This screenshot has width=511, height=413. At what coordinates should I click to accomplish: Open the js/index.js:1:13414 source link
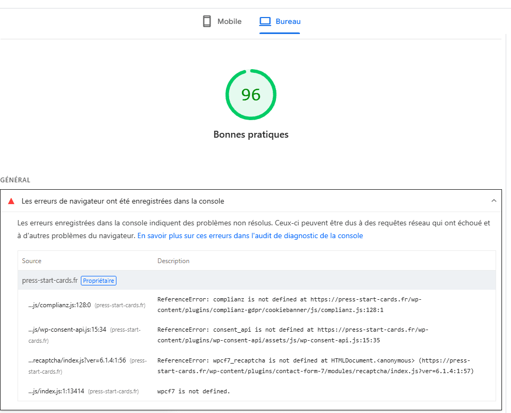(56, 391)
